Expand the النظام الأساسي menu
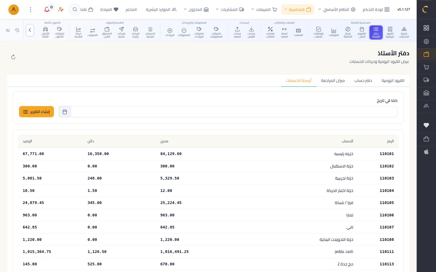Image resolution: width=436 pixels, height=272 pixels. point(337,10)
